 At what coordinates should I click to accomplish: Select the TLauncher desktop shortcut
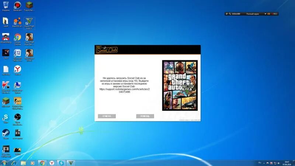(29, 6)
